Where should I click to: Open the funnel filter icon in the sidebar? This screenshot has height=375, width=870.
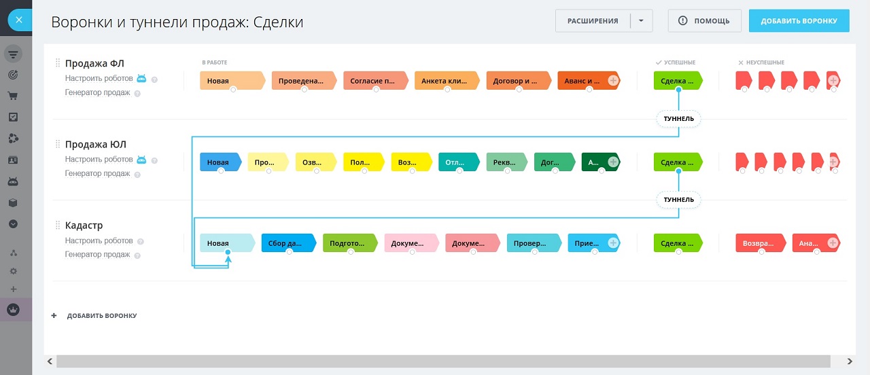pyautogui.click(x=13, y=54)
